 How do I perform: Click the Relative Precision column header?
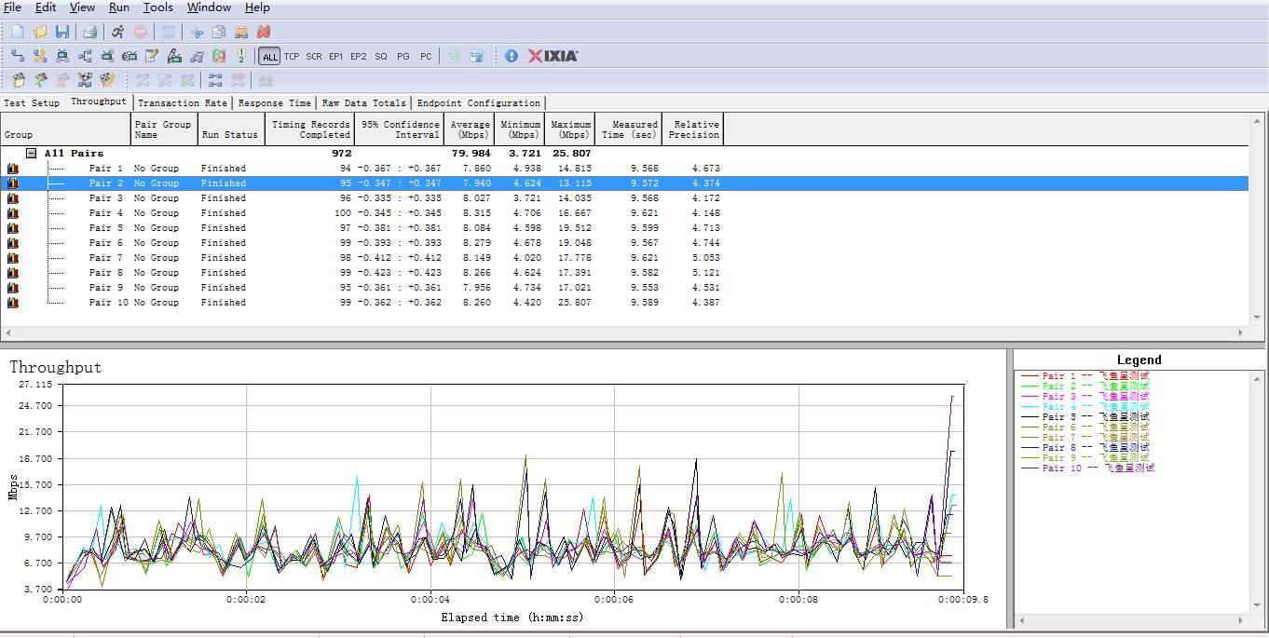point(693,129)
